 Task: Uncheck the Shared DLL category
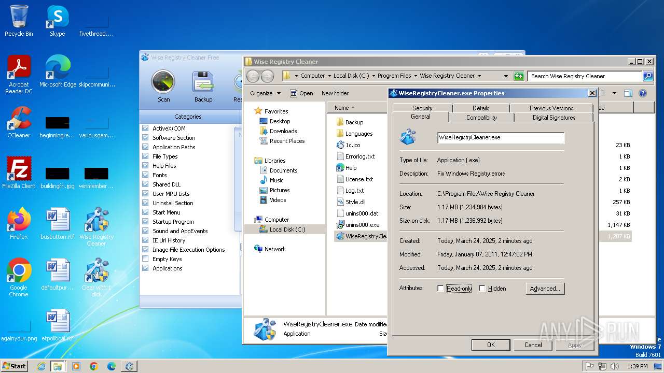145,184
